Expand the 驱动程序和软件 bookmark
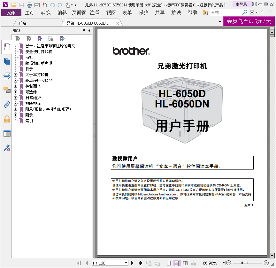Viewport: 276px width, 268px height. point(15,81)
